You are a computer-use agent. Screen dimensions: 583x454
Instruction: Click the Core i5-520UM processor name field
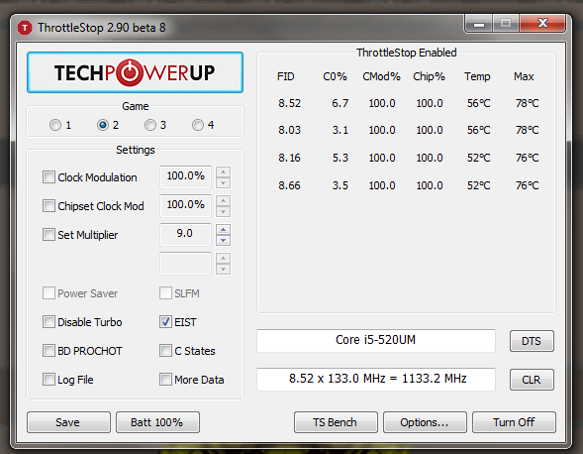(x=376, y=340)
